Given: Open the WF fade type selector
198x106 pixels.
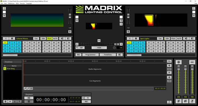Looking at the screenshot, I should [80, 48].
